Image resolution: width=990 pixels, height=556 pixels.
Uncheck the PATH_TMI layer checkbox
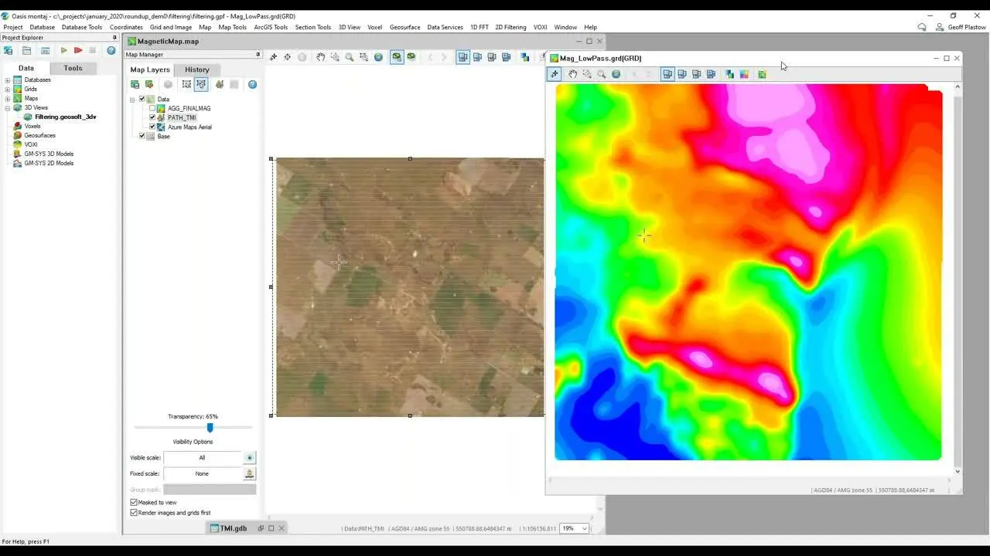[152, 117]
